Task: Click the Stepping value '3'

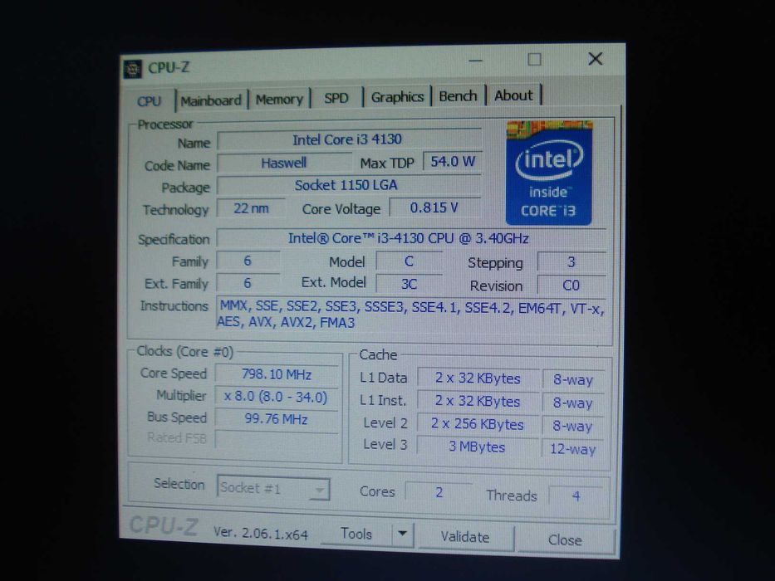Action: point(571,261)
